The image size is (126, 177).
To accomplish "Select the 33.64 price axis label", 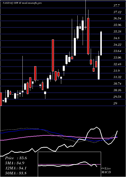I will pos(117,51).
